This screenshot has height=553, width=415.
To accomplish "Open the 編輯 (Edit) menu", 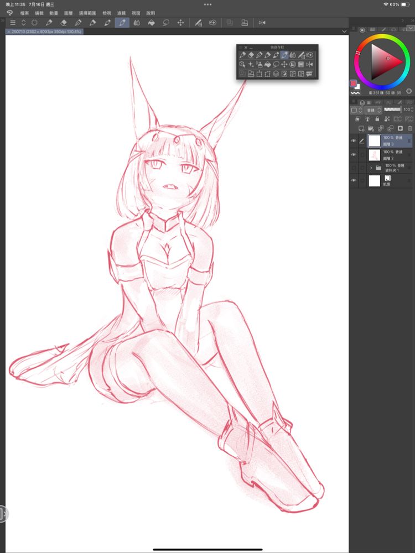I will tap(39, 13).
